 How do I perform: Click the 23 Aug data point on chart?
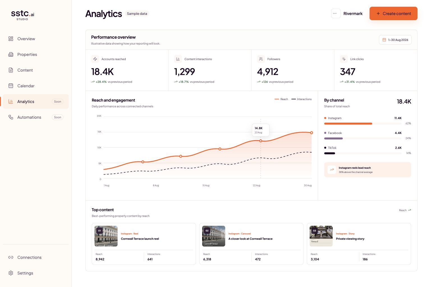click(x=261, y=141)
